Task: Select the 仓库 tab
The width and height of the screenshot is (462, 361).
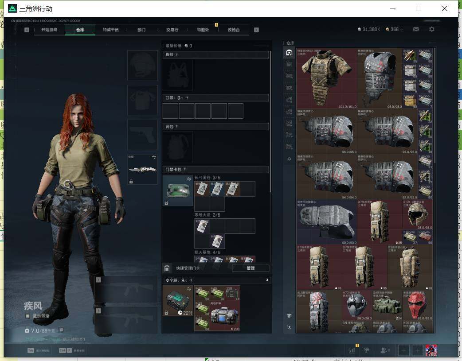Action: click(x=80, y=30)
